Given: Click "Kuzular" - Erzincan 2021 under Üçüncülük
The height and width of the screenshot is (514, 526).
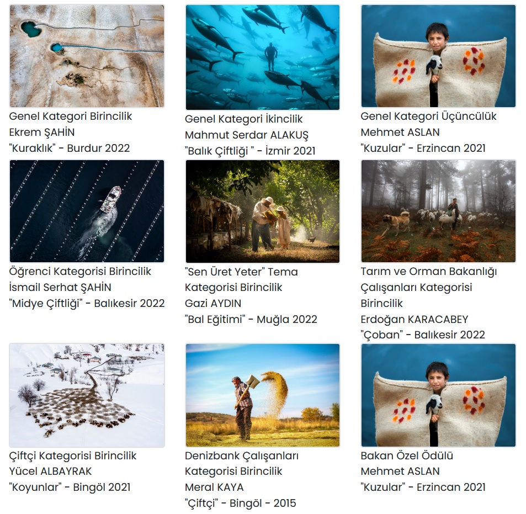Looking at the screenshot, I should click(423, 148).
